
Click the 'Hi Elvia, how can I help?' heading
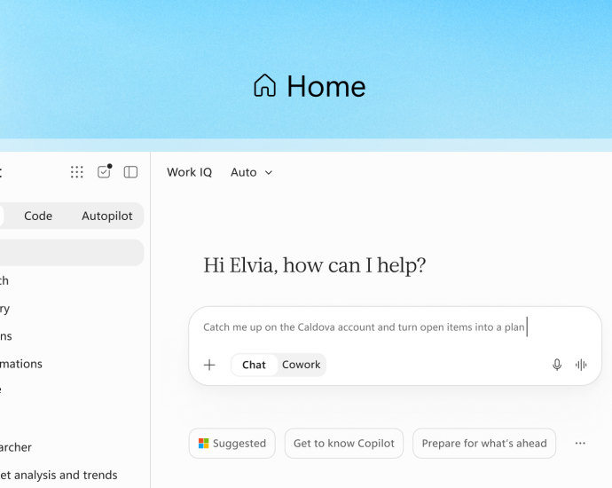click(x=315, y=265)
